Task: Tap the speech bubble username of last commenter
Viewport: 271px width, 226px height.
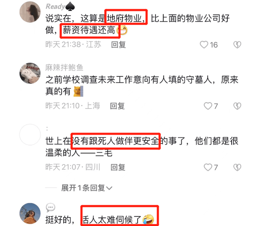Action: 50,207
